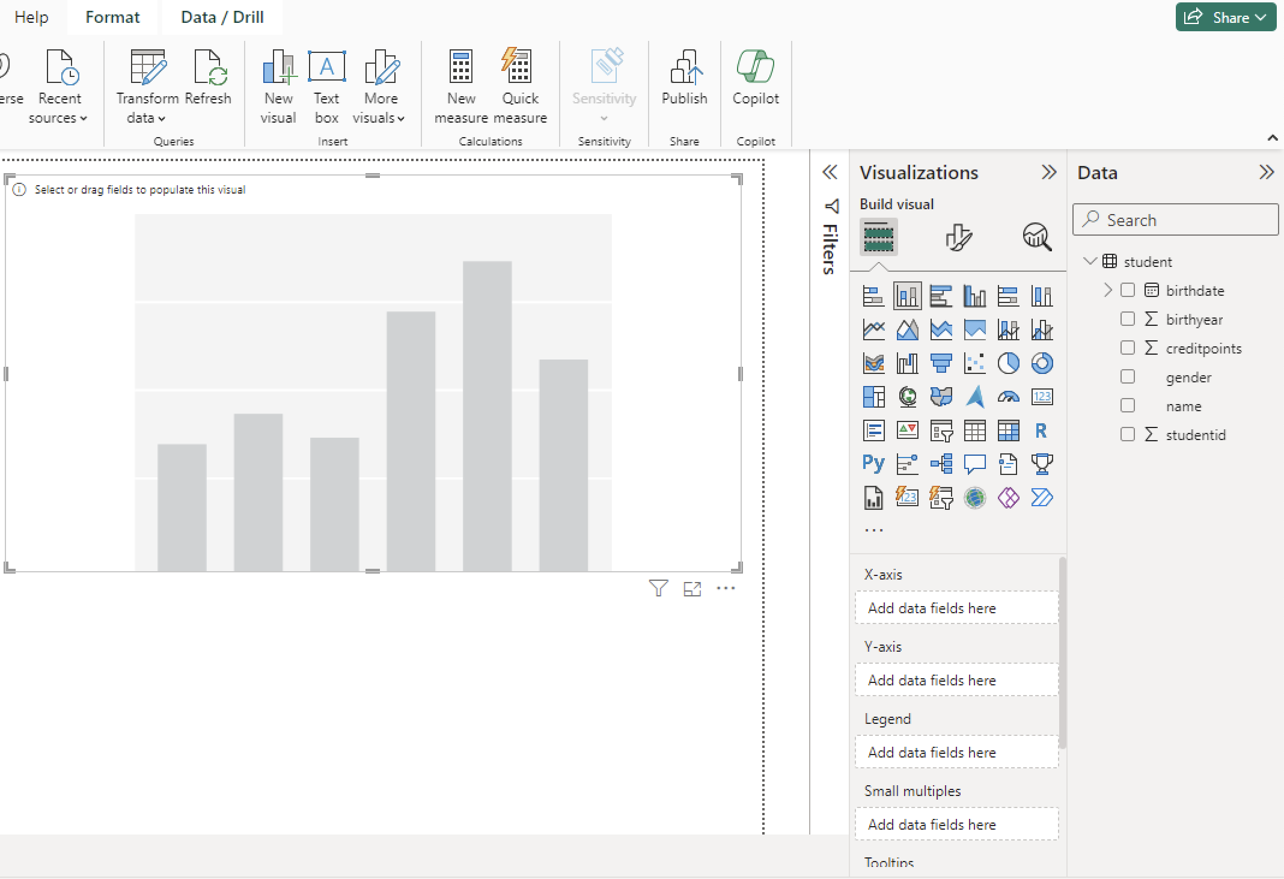Expand the birthdate date hierarchy
The height and width of the screenshot is (879, 1284).
click(1108, 290)
